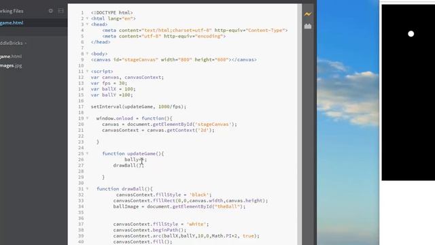
Task: Collapse the updateGame function on line 25
Action: 87,154
